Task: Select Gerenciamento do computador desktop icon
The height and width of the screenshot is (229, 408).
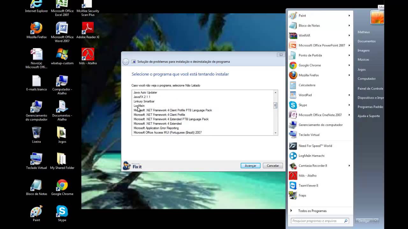Action: [36, 111]
